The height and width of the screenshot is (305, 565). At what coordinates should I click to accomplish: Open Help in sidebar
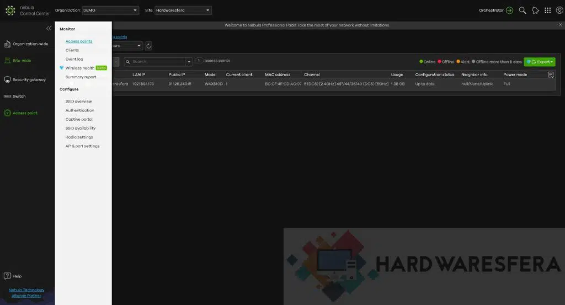13,276
